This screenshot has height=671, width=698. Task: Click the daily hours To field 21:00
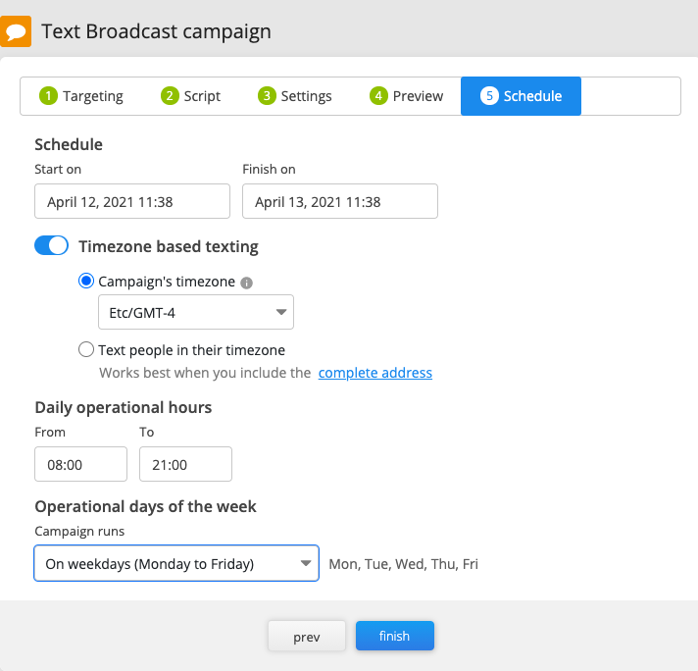point(185,464)
